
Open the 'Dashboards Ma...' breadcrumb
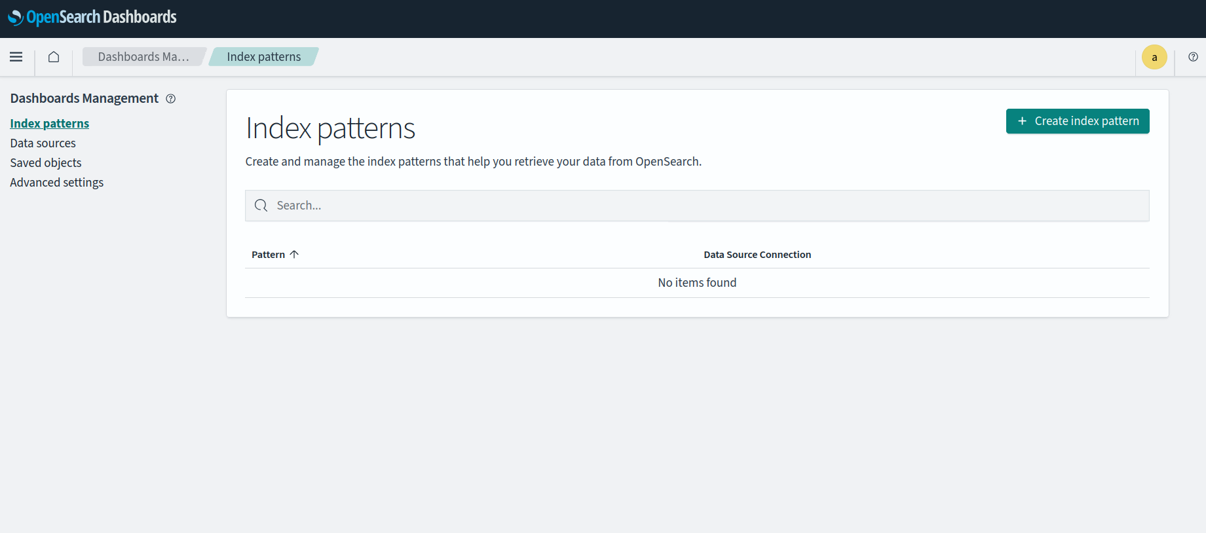click(x=143, y=57)
